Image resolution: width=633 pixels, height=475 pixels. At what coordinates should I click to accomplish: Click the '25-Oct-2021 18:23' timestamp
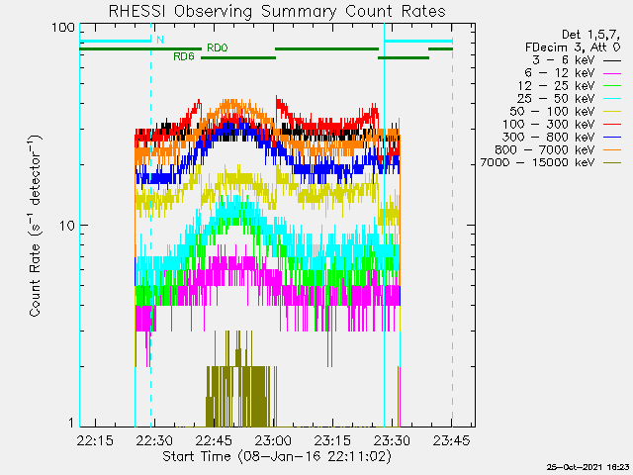tap(588, 467)
